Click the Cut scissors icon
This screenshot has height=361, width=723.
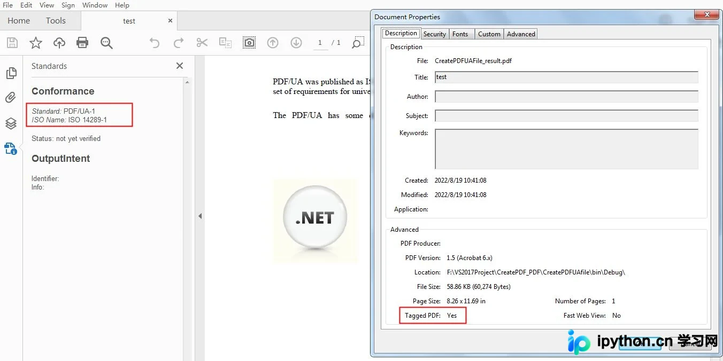202,43
